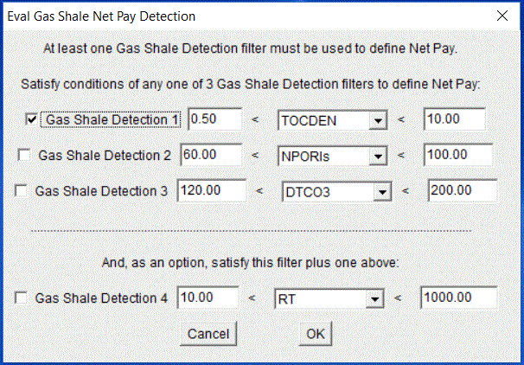
Task: Select the 1000.00 maximum value field
Action: 458,298
